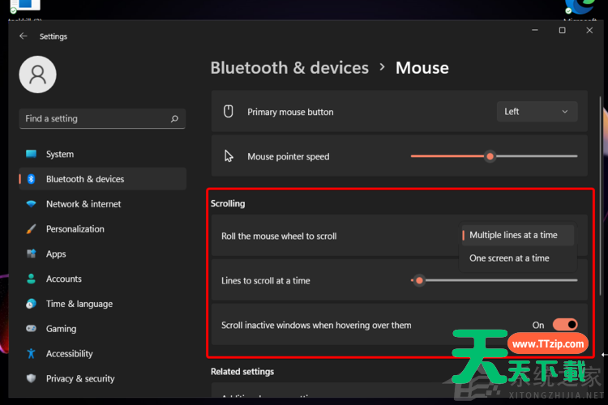
Task: Open Personalization settings
Action: pyautogui.click(x=75, y=229)
